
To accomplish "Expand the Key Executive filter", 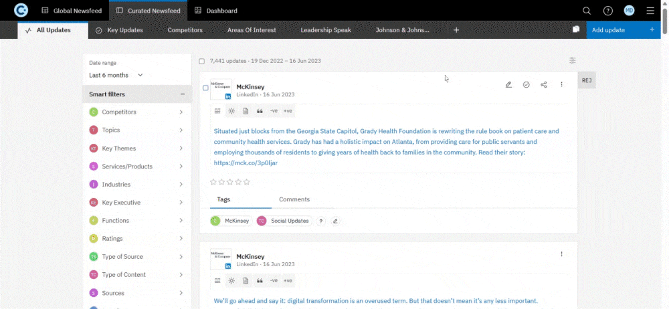I will (x=137, y=202).
